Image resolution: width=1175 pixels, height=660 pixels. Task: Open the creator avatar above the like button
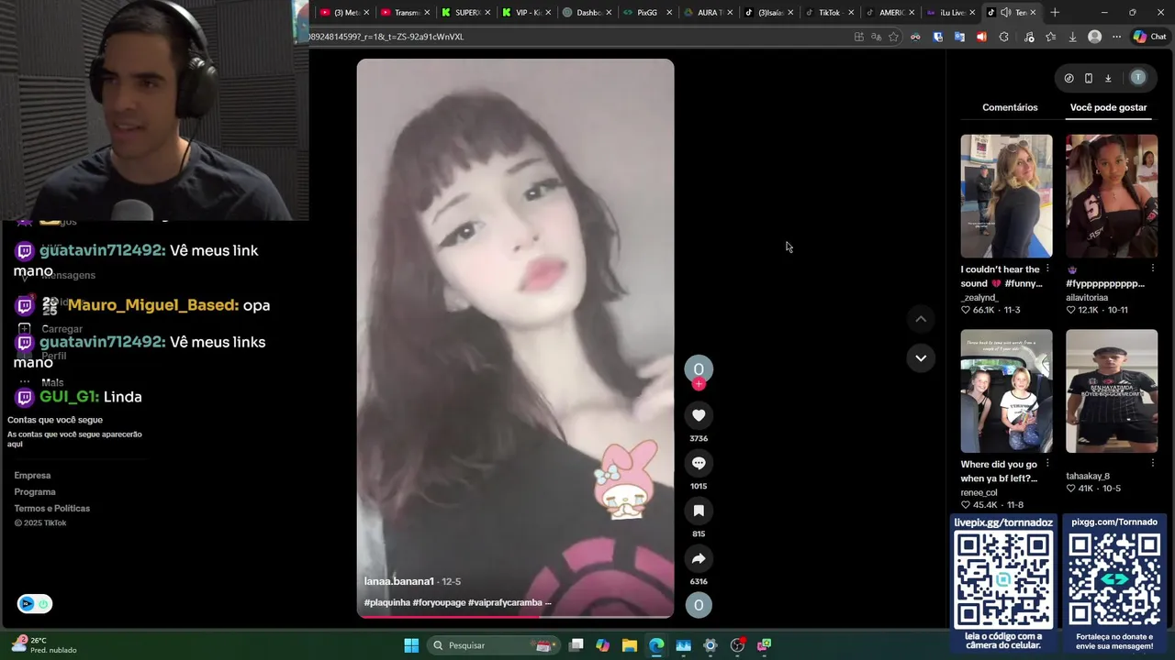[699, 368]
